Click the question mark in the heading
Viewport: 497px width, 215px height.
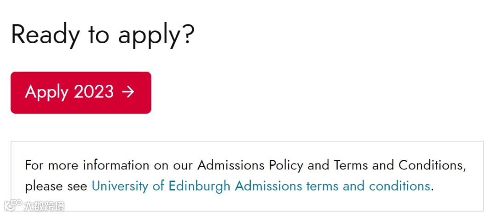tap(188, 34)
